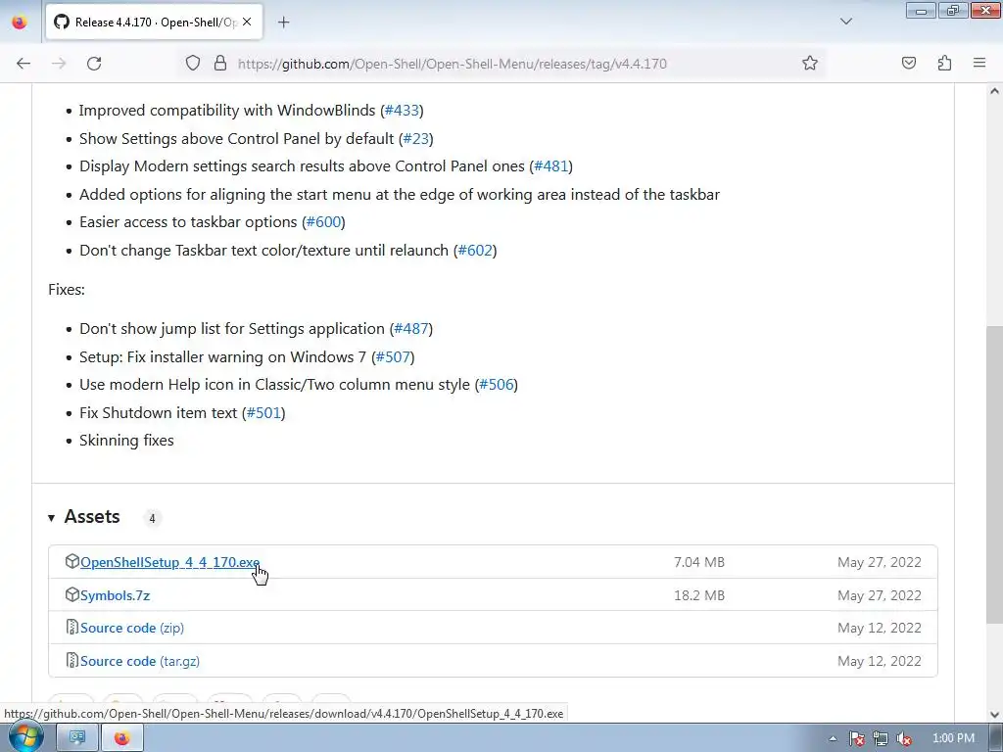Open the Windows Start orb

pyautogui.click(x=25, y=737)
